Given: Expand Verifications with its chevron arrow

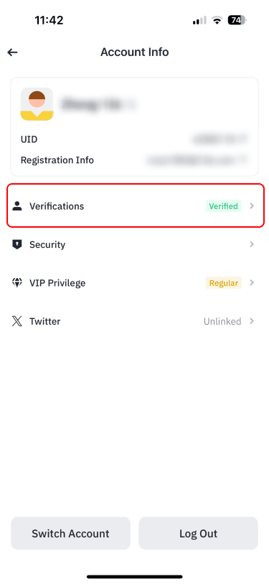Looking at the screenshot, I should (x=252, y=206).
